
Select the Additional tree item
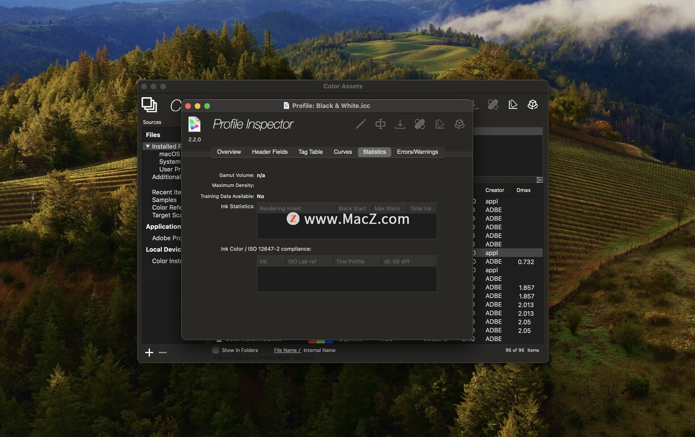click(166, 177)
